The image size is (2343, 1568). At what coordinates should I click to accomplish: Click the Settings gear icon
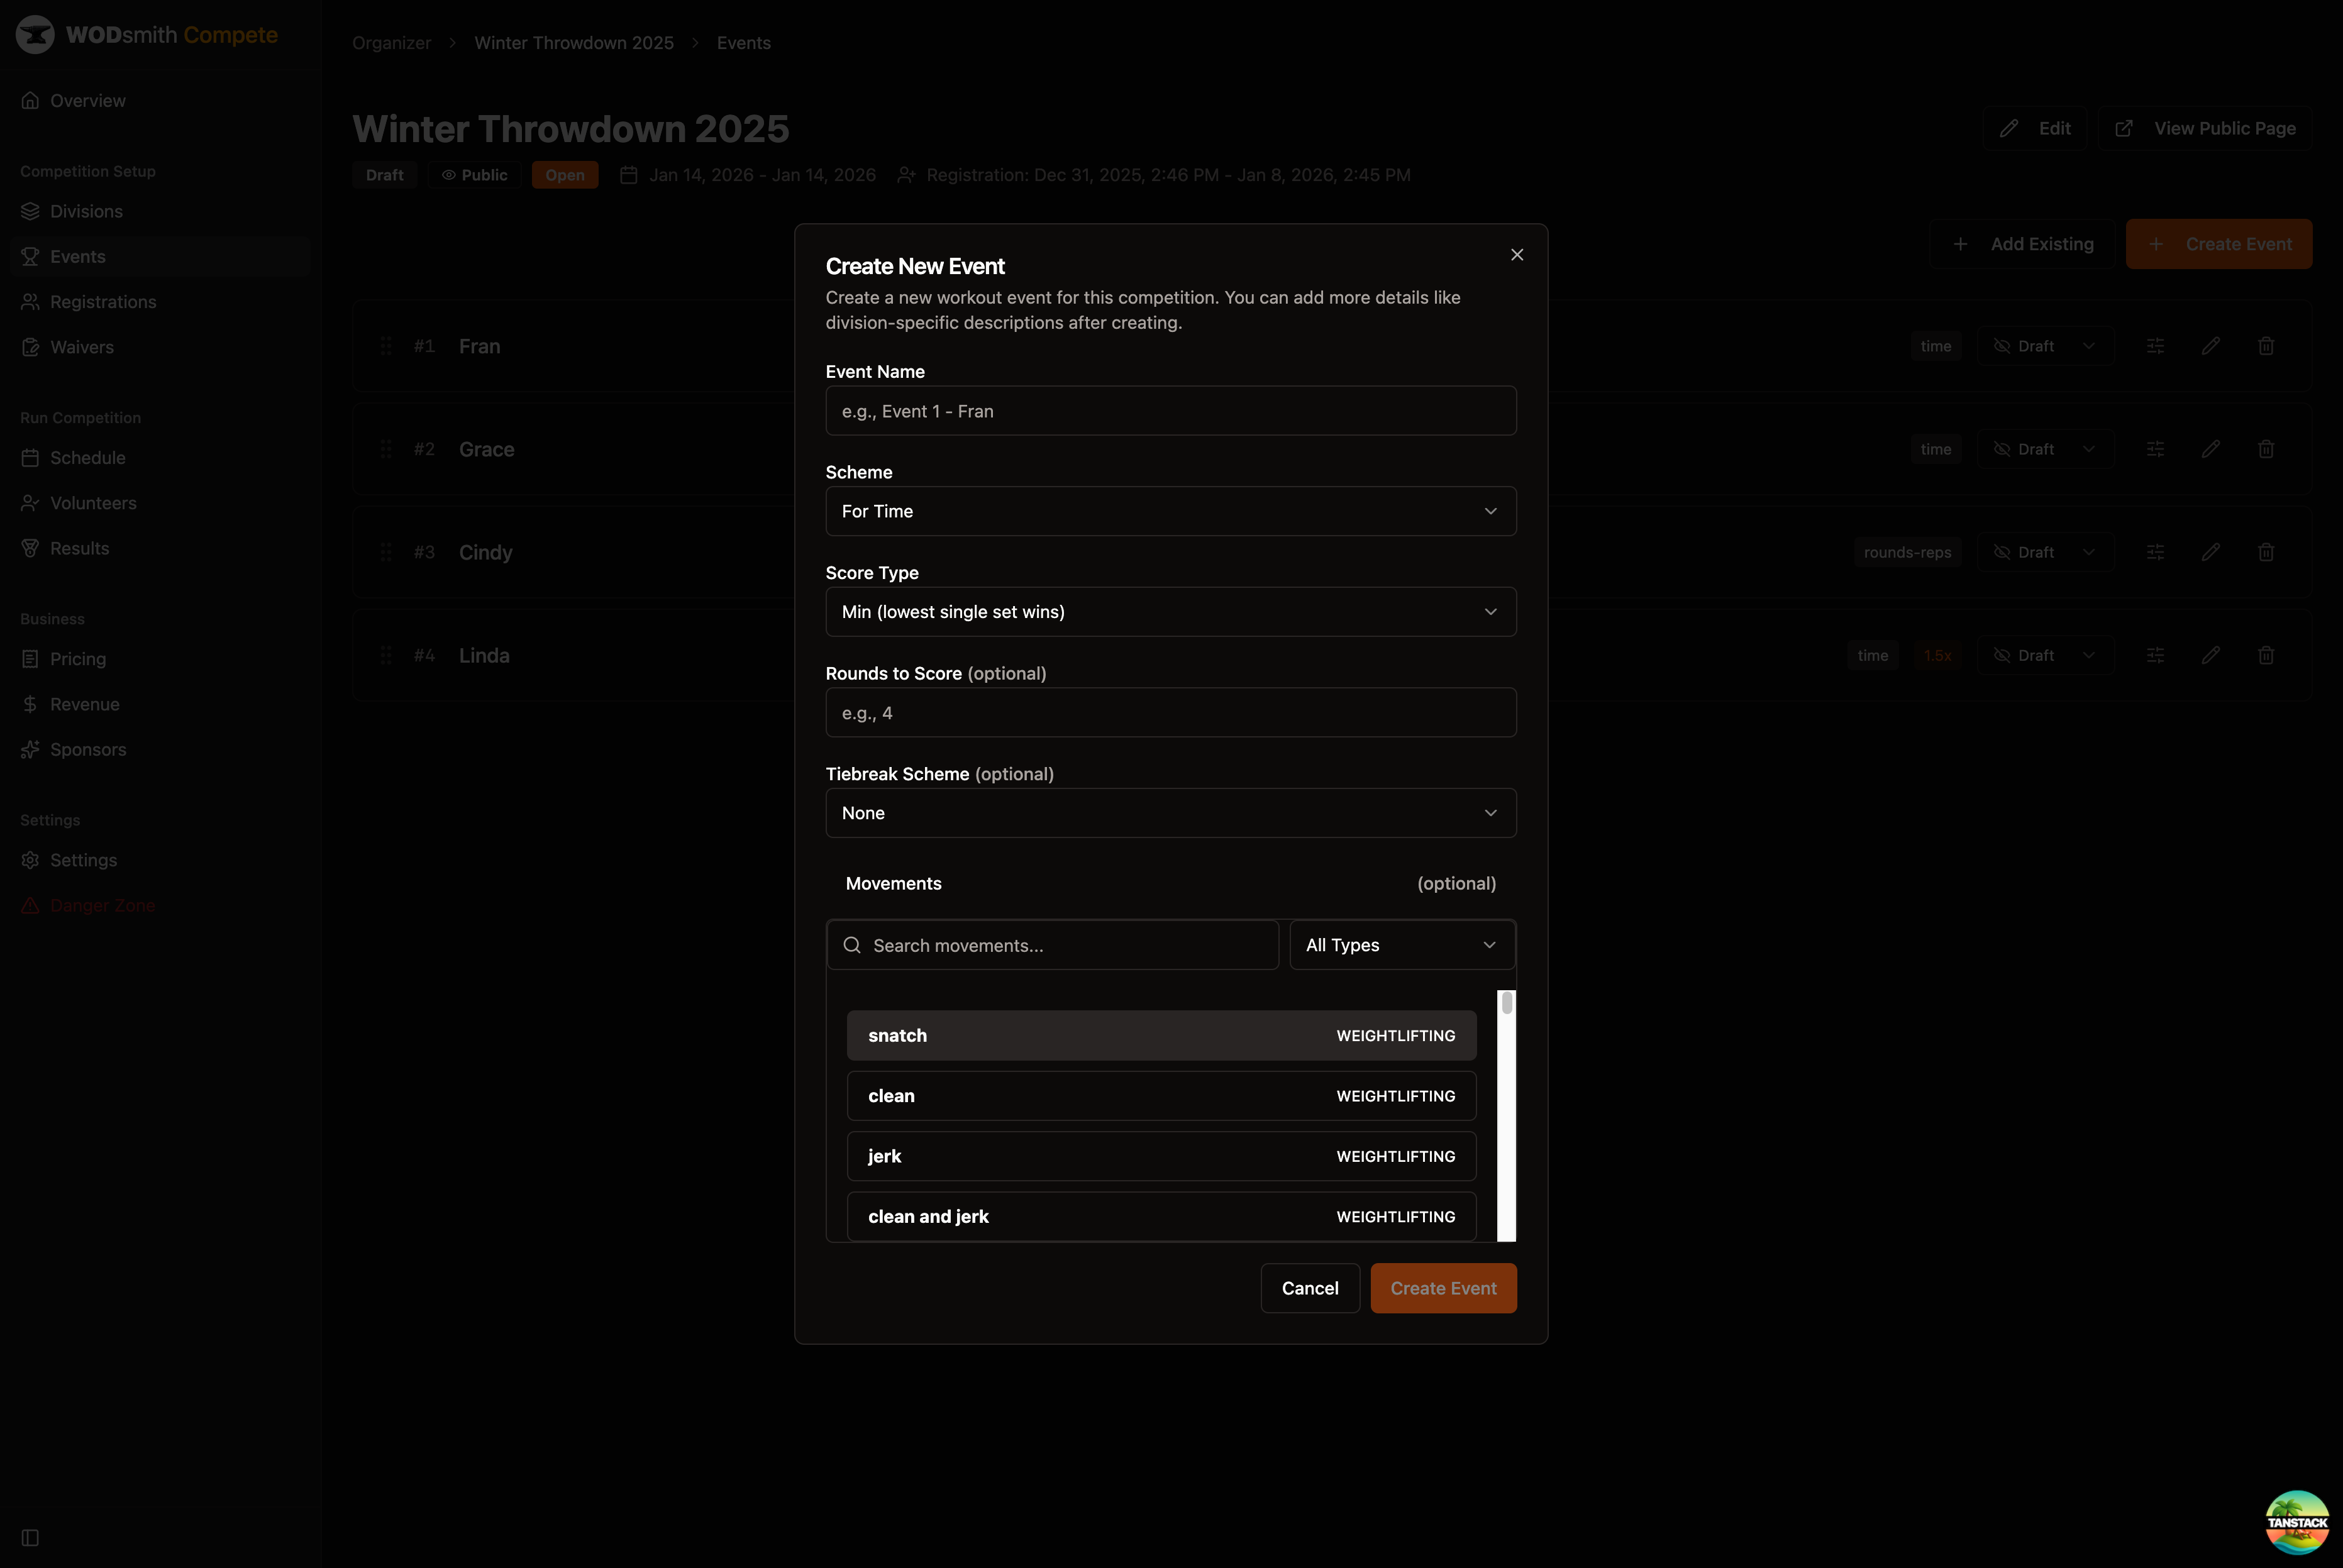point(30,860)
